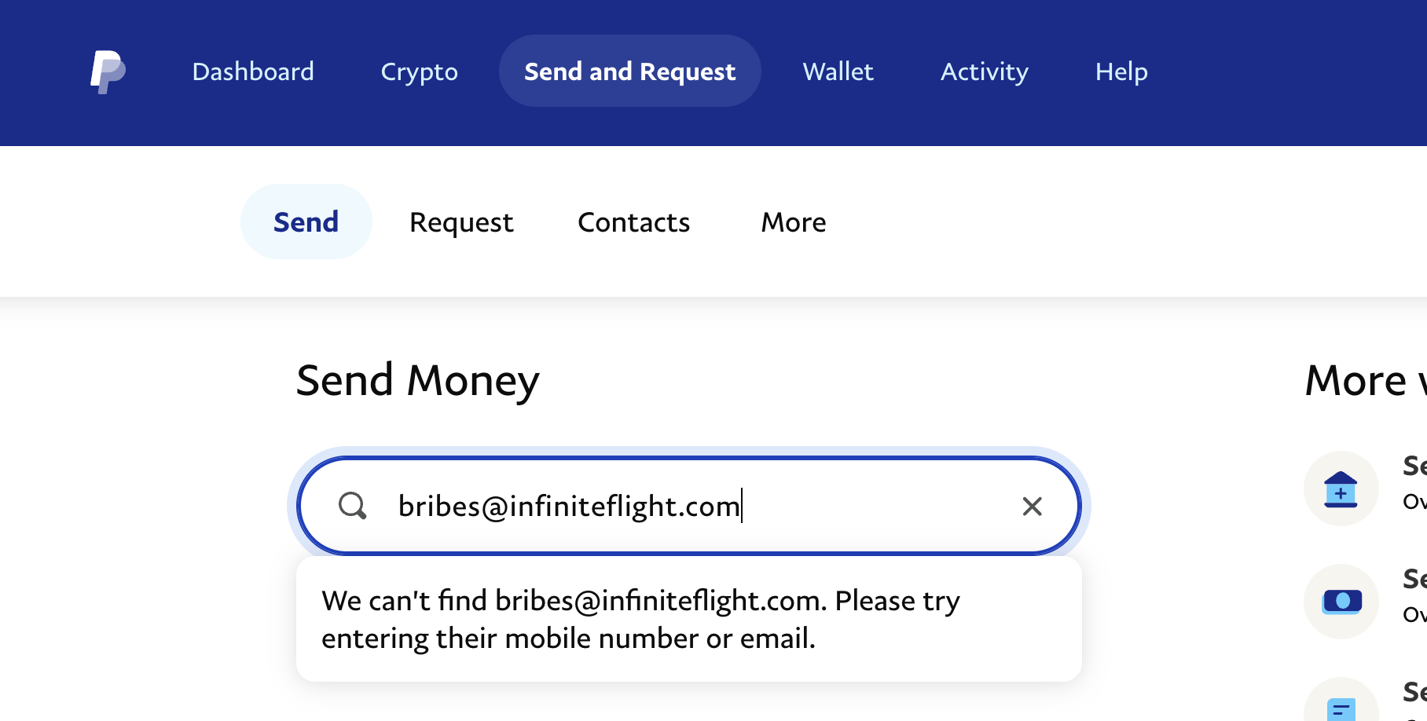Click the "We can't find" message

point(640,619)
